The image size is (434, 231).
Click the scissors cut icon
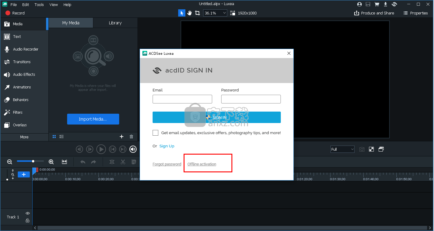[x=123, y=162]
